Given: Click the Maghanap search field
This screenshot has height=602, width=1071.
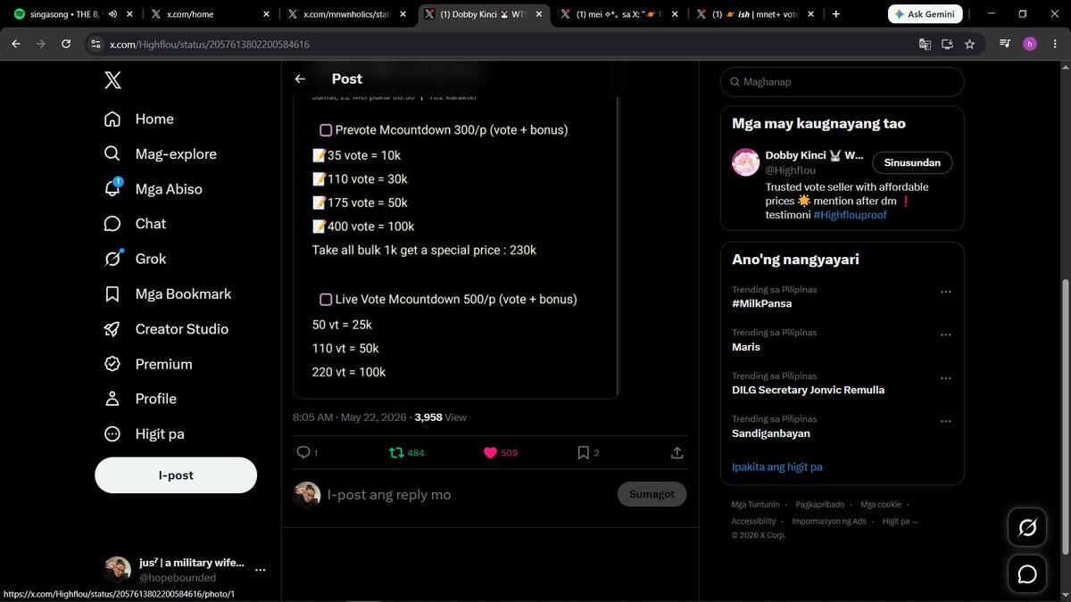Looking at the screenshot, I should [x=842, y=82].
